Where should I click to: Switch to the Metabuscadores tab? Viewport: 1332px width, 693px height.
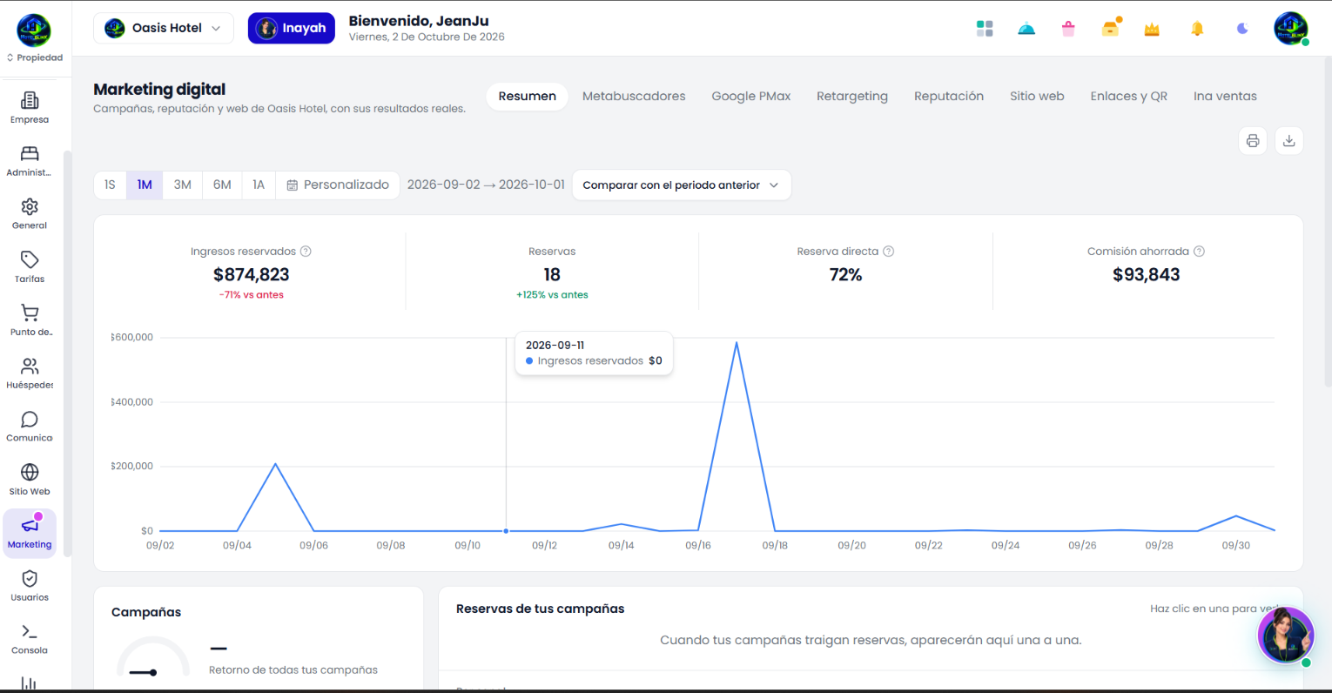coord(634,97)
